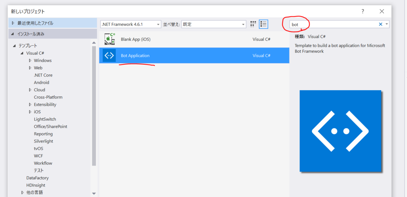The image size is (407, 197).
Task: Click the Blank App (iOS) template icon
Action: [x=109, y=39]
